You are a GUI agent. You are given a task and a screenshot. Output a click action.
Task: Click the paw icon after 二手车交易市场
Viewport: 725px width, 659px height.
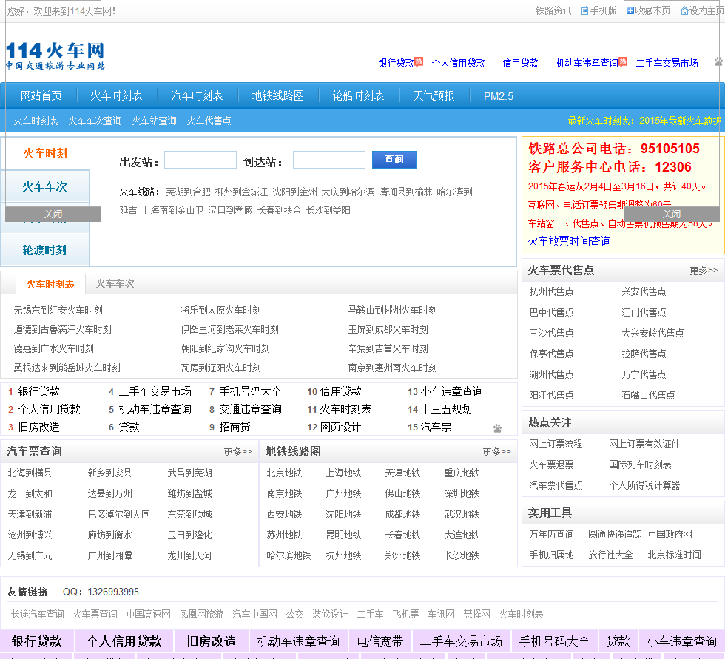(718, 62)
